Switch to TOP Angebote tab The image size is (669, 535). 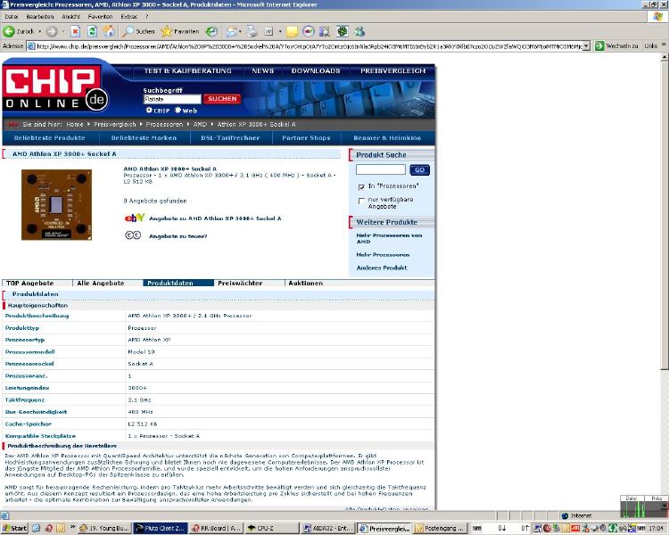tap(37, 283)
